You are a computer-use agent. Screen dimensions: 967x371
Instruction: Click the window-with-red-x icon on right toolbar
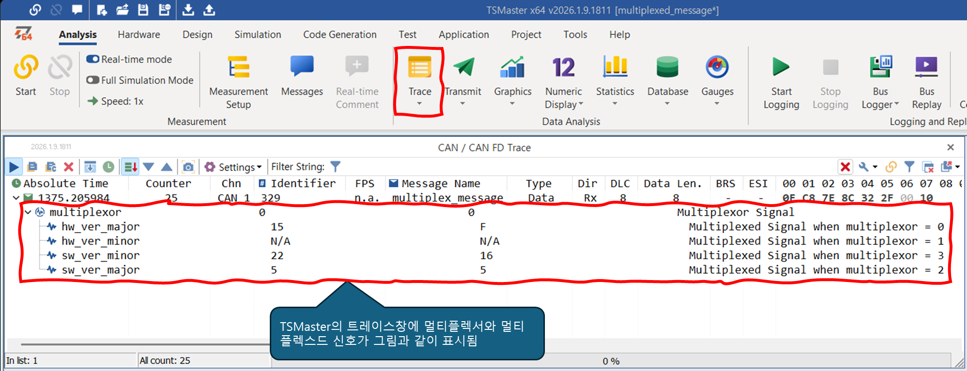tap(928, 167)
